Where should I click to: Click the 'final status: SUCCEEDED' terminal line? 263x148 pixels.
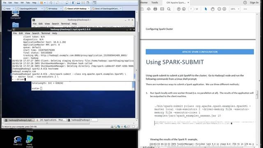[37, 53]
